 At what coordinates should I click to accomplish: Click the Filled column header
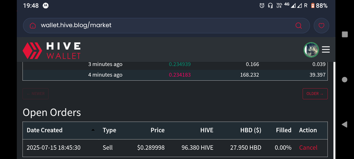coord(284,130)
